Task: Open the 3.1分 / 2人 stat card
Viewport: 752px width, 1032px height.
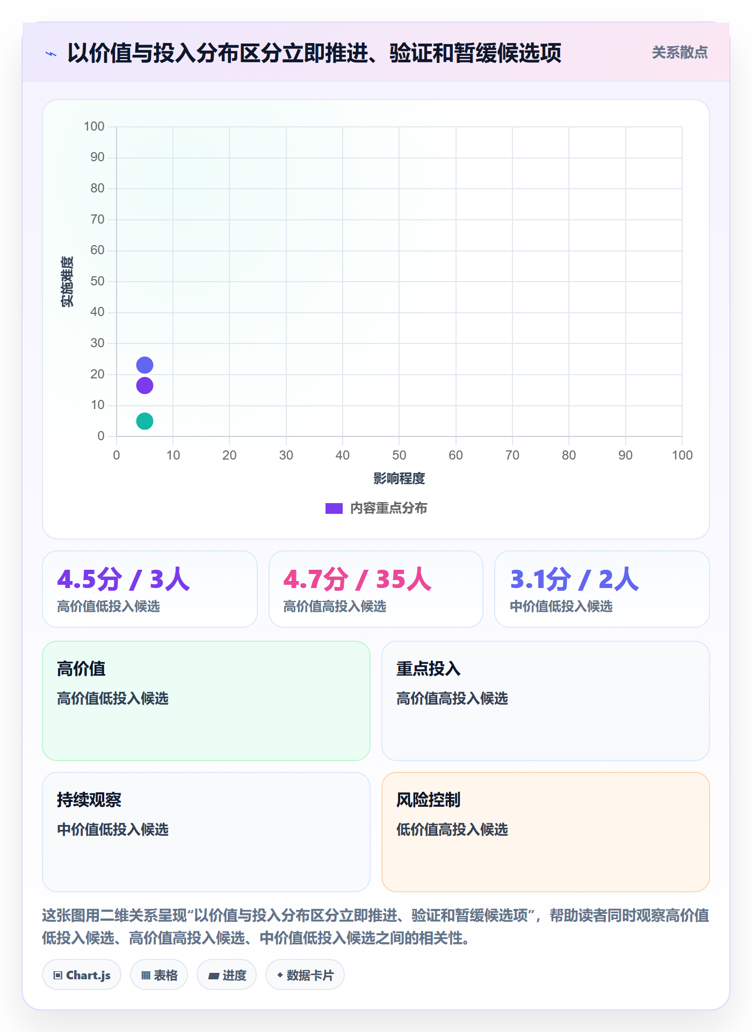Action: point(602,589)
